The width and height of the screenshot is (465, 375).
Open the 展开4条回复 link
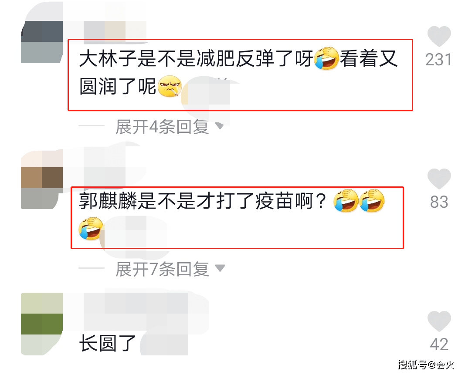click(162, 127)
